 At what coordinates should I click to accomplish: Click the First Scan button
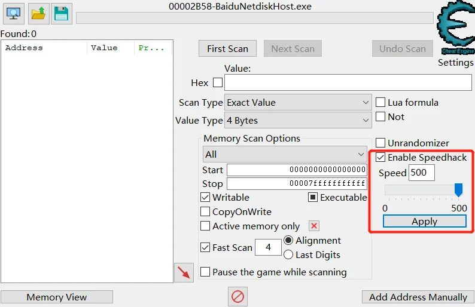coord(227,48)
